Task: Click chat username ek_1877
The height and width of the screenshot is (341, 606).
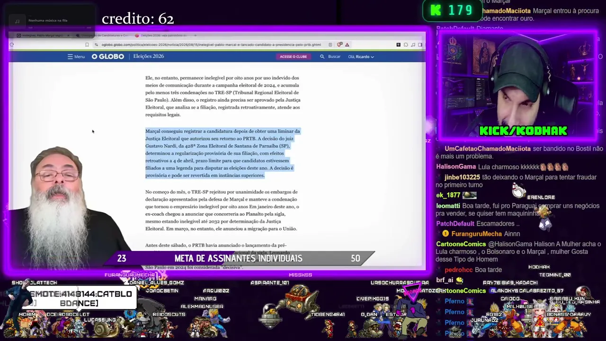Action: coord(448,195)
